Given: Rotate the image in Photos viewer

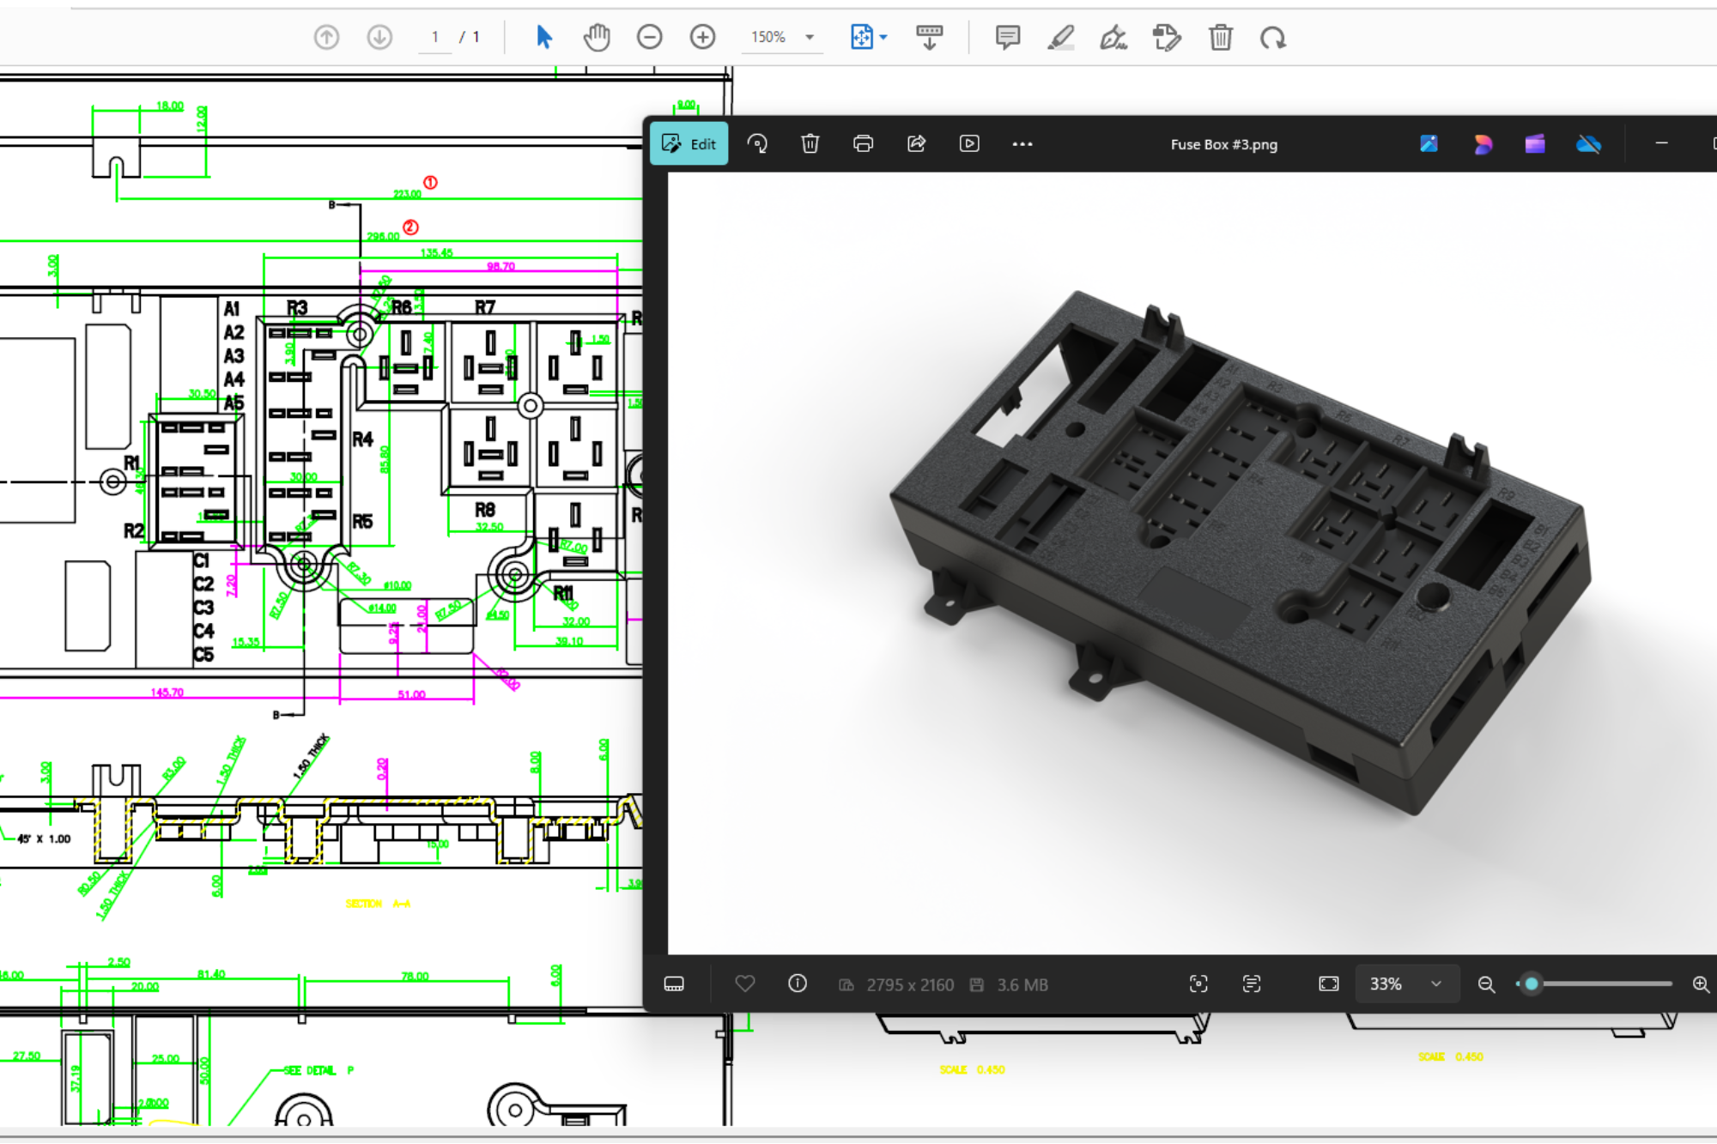Looking at the screenshot, I should tap(757, 143).
